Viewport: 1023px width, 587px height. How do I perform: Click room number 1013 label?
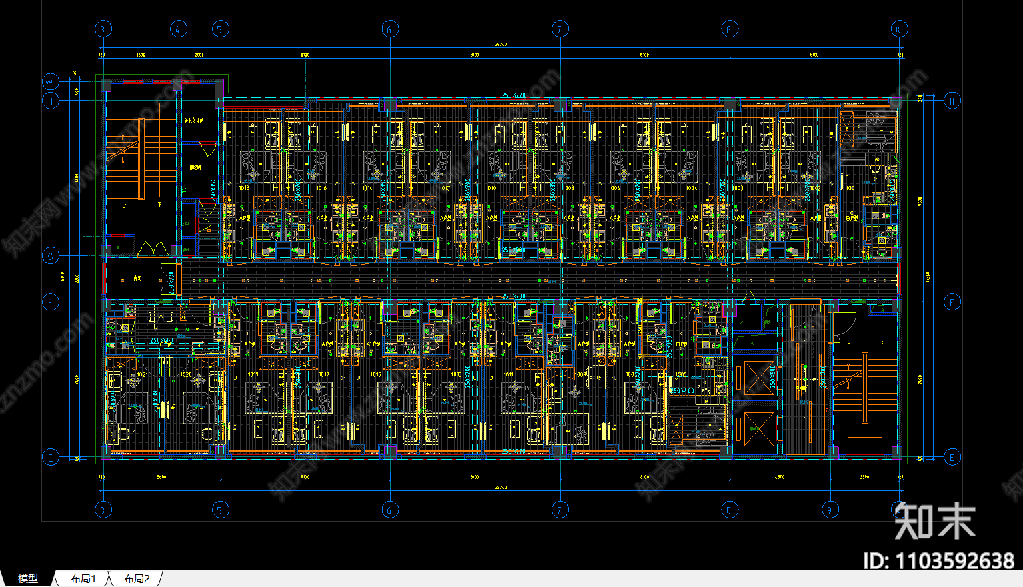456,375
